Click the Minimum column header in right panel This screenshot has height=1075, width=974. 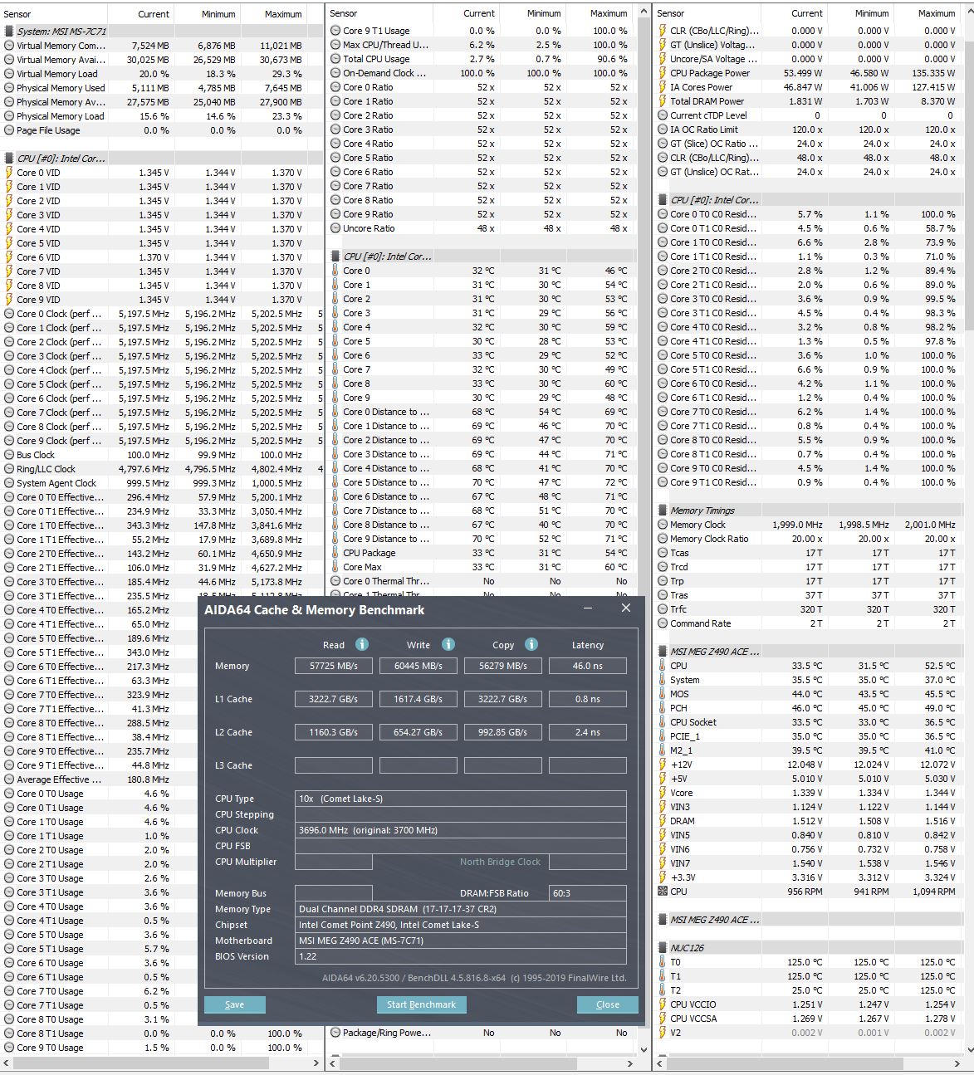[x=872, y=13]
